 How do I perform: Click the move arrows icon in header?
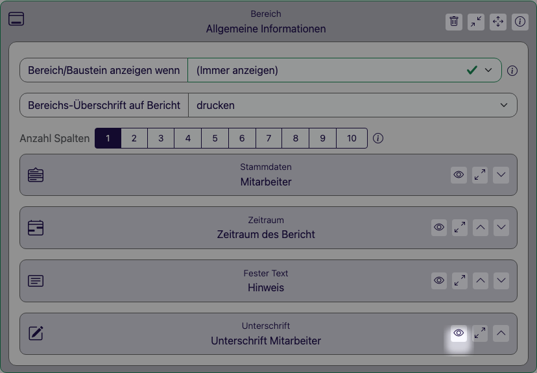[498, 22]
